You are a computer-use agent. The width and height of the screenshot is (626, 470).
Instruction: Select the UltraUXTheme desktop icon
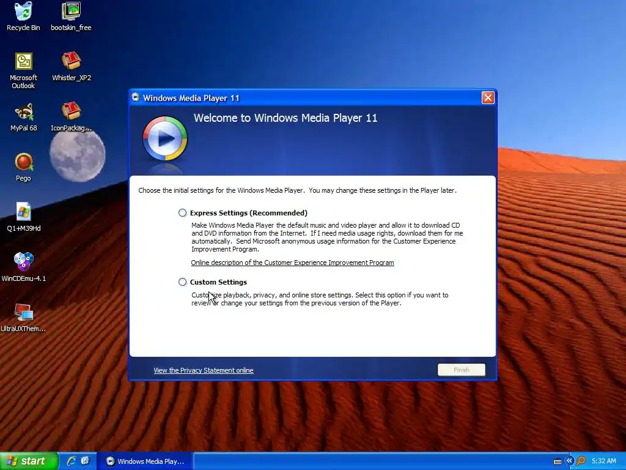[24, 318]
